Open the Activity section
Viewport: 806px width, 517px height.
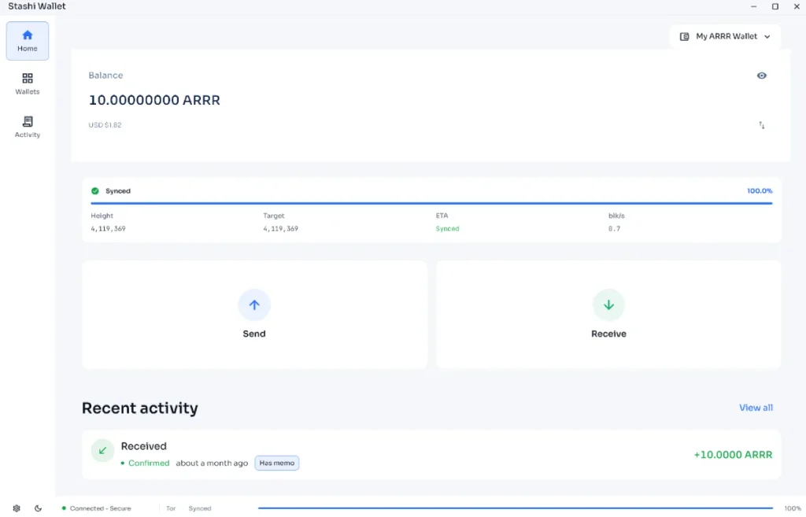click(28, 127)
